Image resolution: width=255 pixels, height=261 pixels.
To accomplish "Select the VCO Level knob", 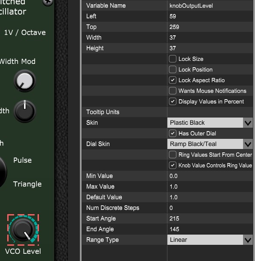I will [23, 230].
